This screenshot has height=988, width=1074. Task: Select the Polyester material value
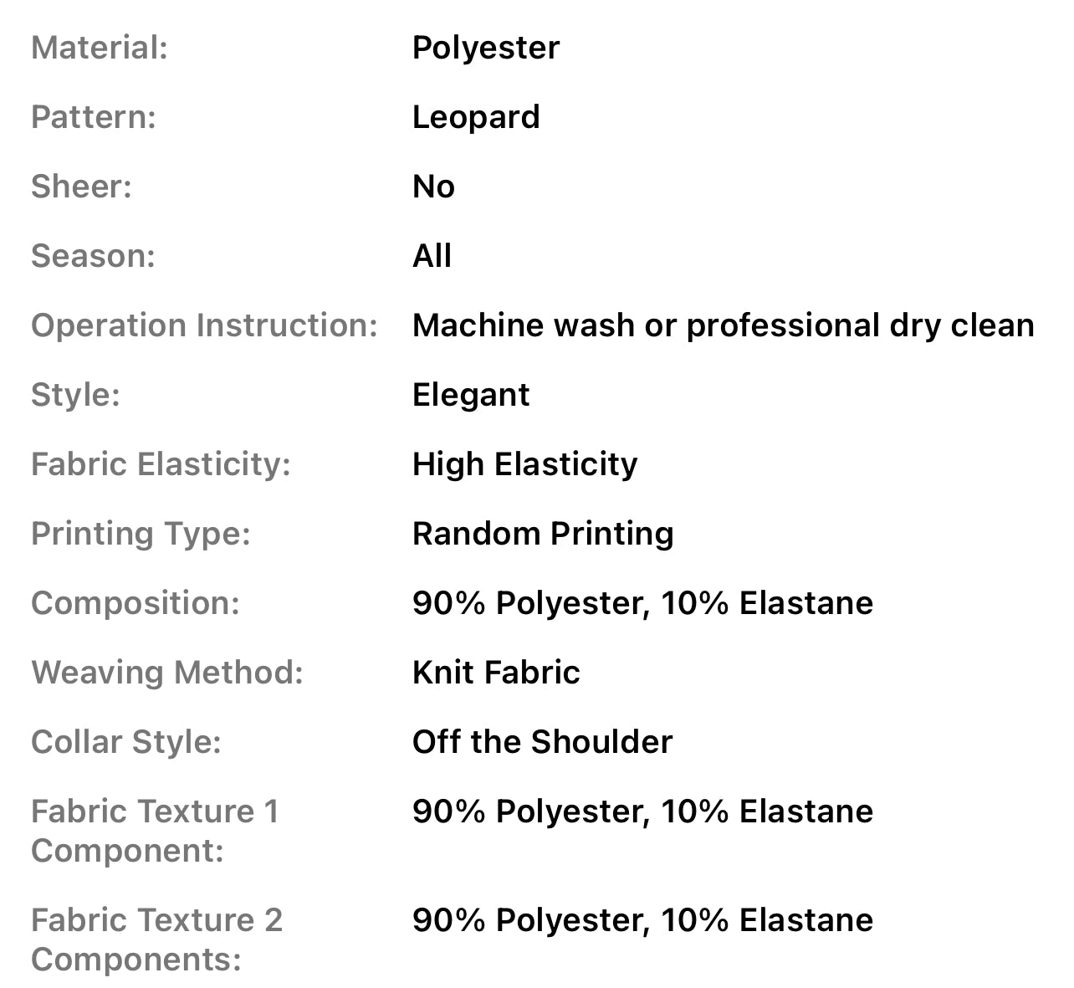tap(485, 48)
